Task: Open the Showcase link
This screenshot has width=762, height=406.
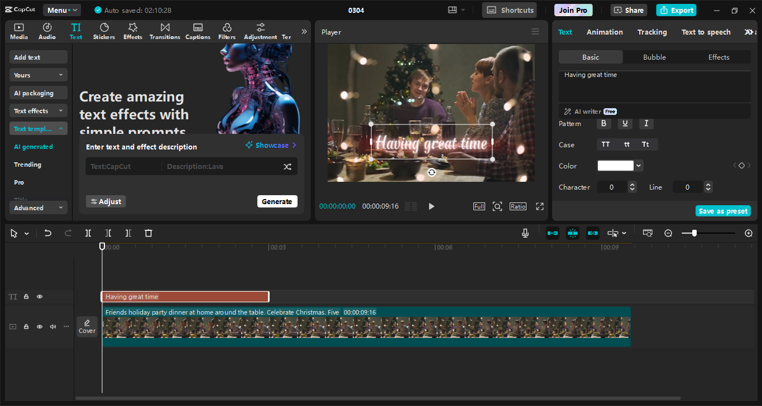Action: coord(271,145)
